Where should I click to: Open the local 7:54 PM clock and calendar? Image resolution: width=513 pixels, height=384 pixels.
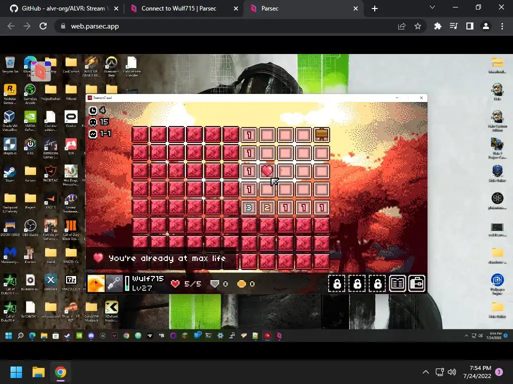click(477, 372)
